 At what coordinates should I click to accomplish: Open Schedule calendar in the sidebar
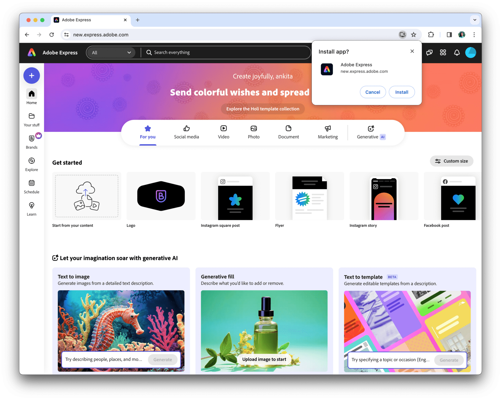tap(31, 186)
